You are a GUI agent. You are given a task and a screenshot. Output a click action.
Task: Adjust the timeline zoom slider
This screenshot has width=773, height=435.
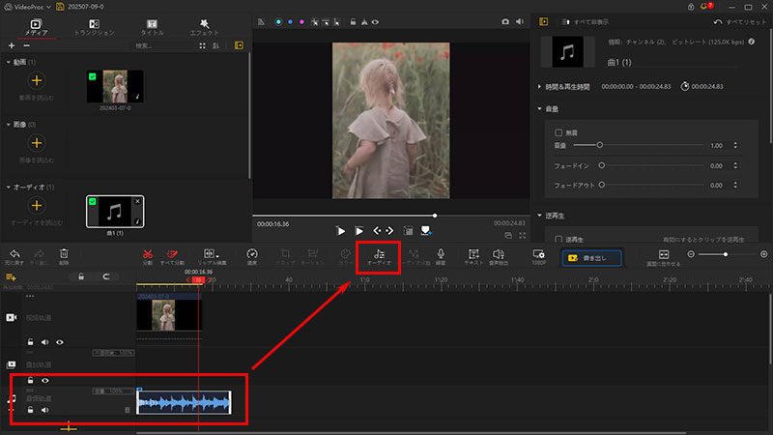pos(726,254)
